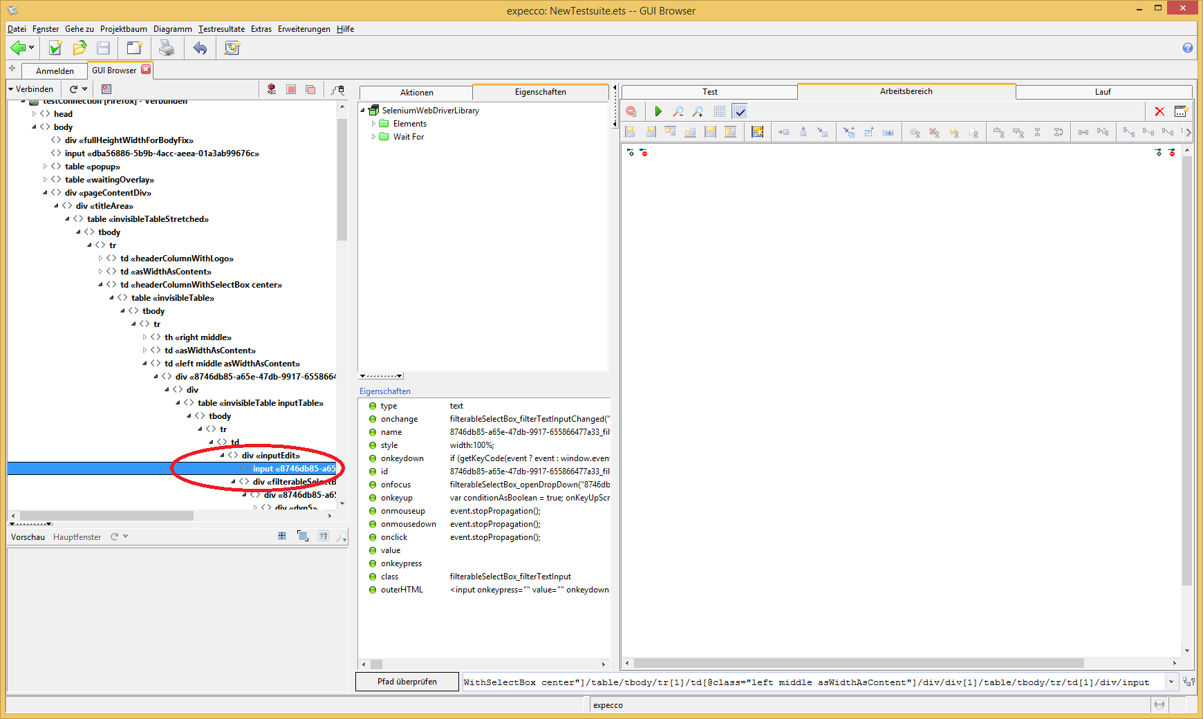This screenshot has width=1203, height=719.
Task: Open the Testresultate menu
Action: (x=221, y=29)
